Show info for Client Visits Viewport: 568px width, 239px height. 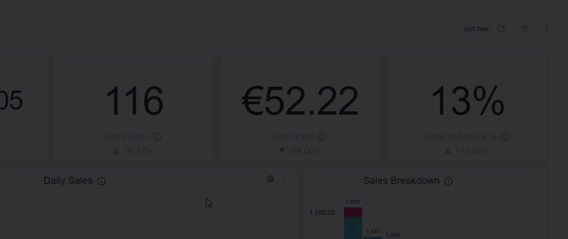click(157, 137)
